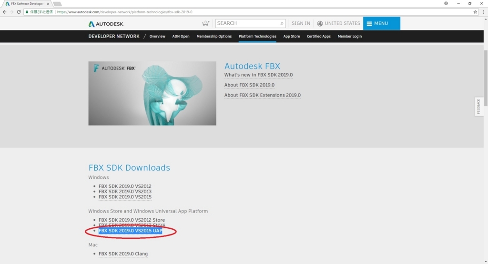This screenshot has width=488, height=264.
Task: Open the Overview nav item
Action: pyautogui.click(x=157, y=36)
